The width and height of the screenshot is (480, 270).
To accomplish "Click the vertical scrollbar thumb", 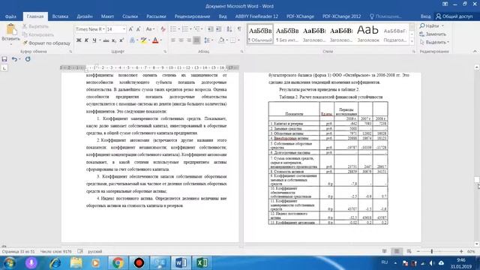I will 477,180.
